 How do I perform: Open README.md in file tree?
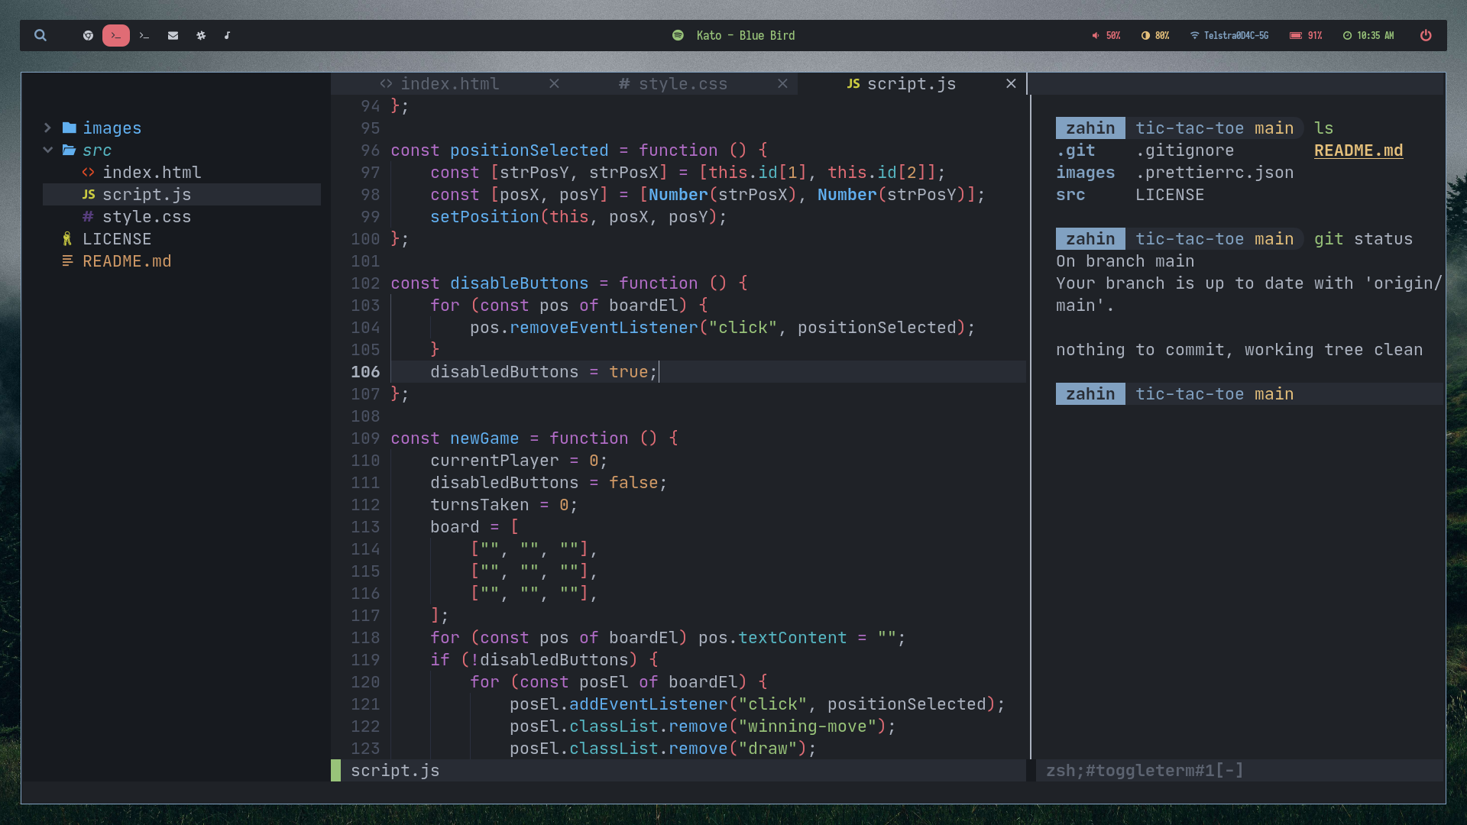pyautogui.click(x=127, y=261)
